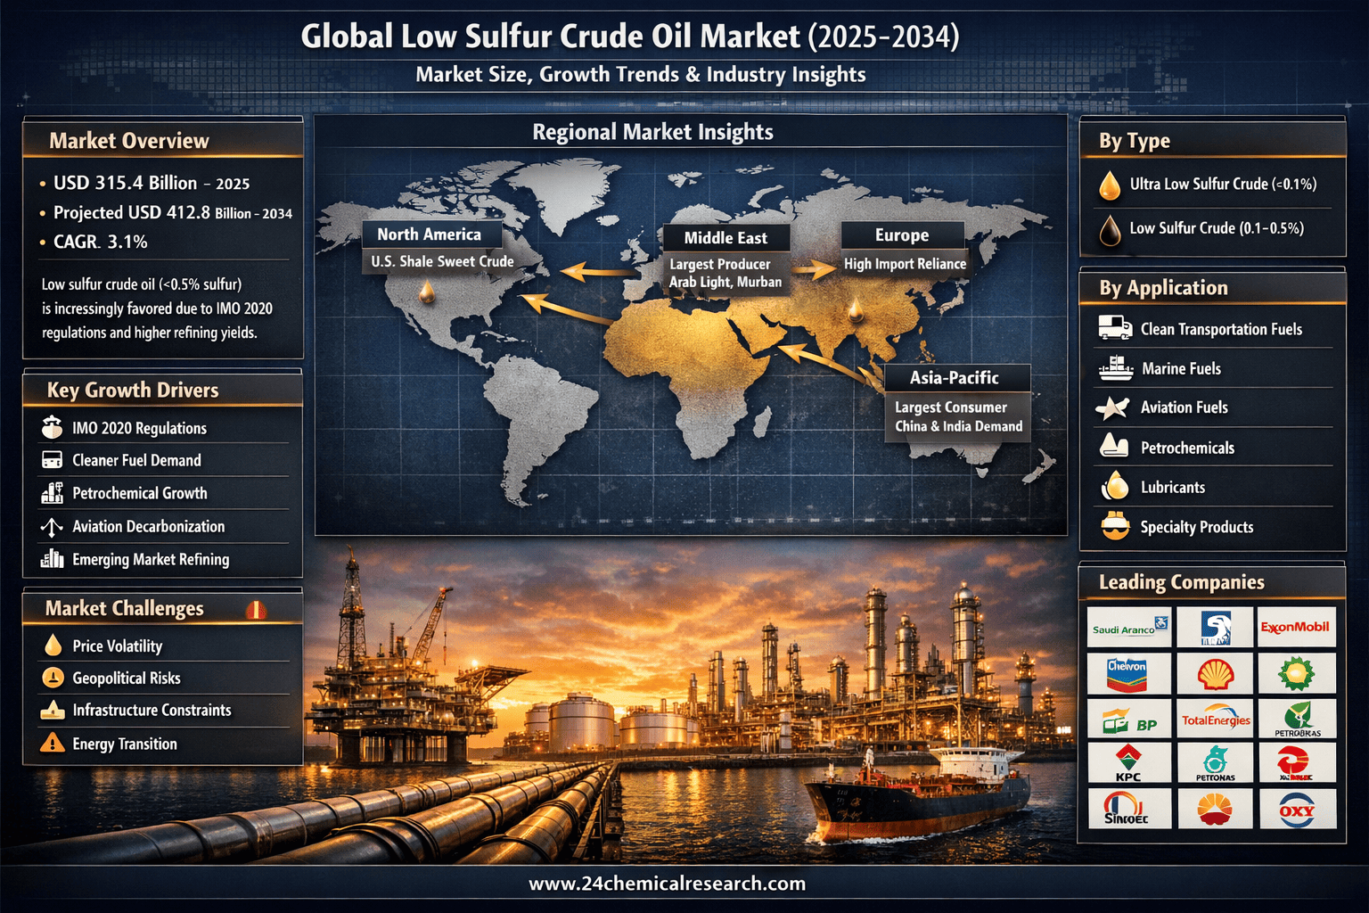
Task: Click the ExxonMobil logo
Action: pyautogui.click(x=1295, y=628)
